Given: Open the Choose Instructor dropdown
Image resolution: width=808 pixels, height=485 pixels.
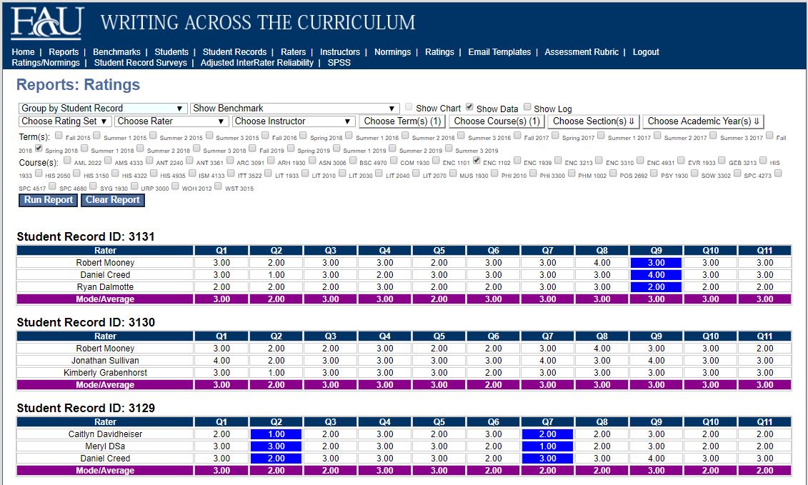Looking at the screenshot, I should (293, 121).
